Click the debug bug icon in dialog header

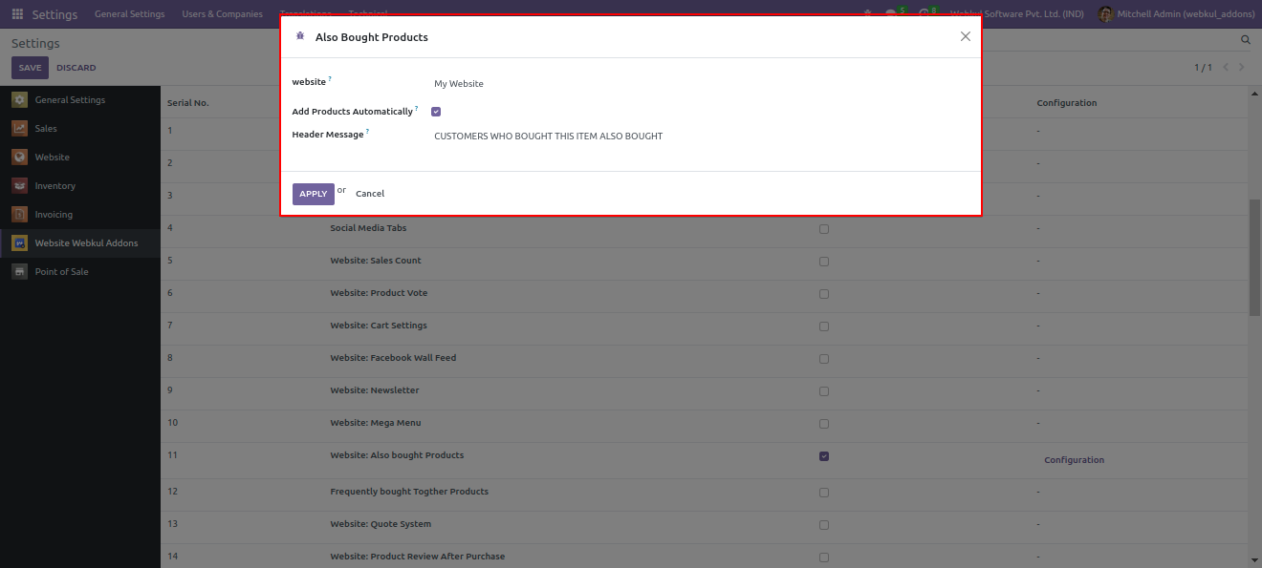(x=300, y=36)
